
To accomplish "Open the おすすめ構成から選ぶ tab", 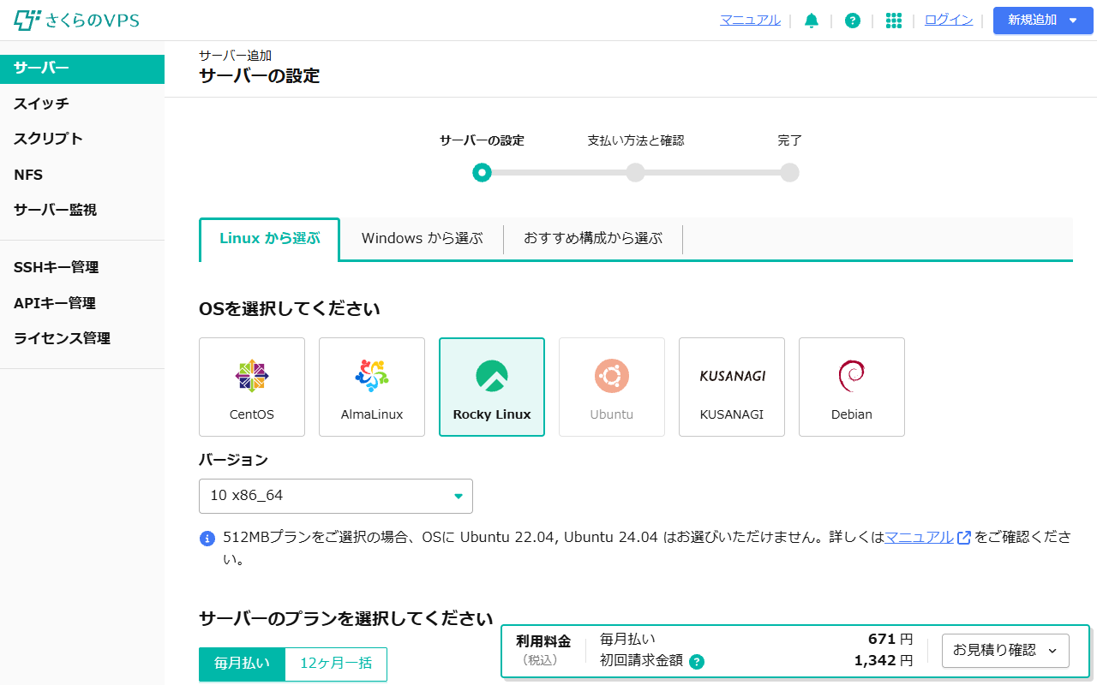I will [594, 238].
